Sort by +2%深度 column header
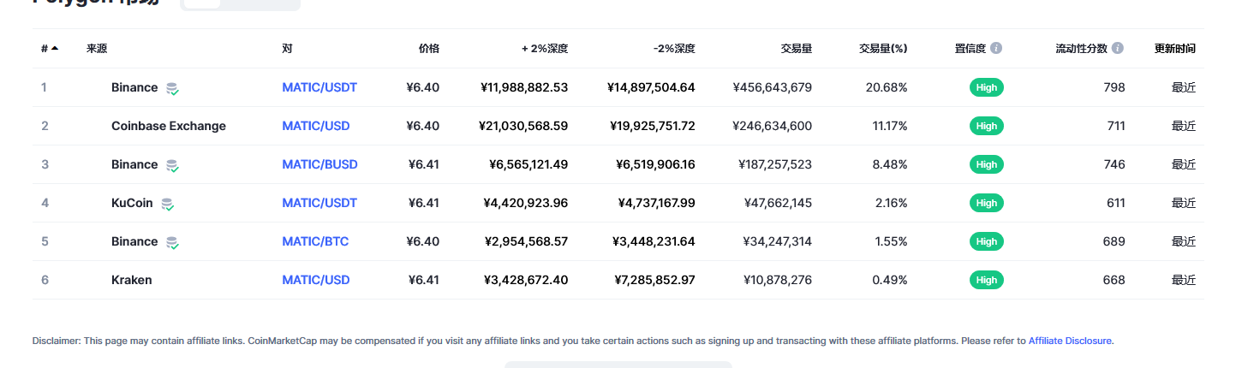Image resolution: width=1242 pixels, height=368 pixels. point(545,49)
